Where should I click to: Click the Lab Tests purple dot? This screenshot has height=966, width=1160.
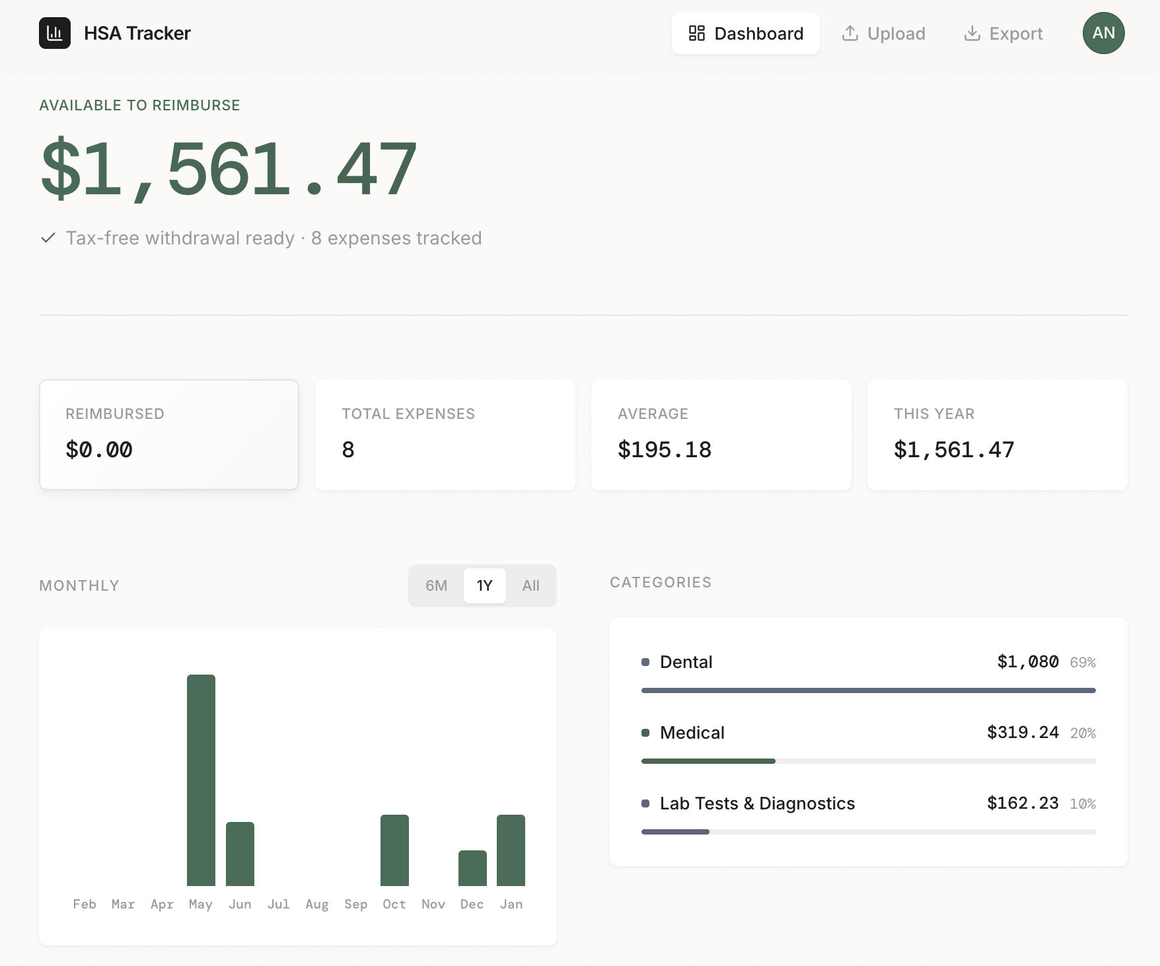pyautogui.click(x=645, y=803)
